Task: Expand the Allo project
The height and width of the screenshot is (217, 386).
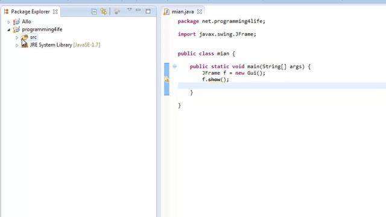Action: point(9,22)
